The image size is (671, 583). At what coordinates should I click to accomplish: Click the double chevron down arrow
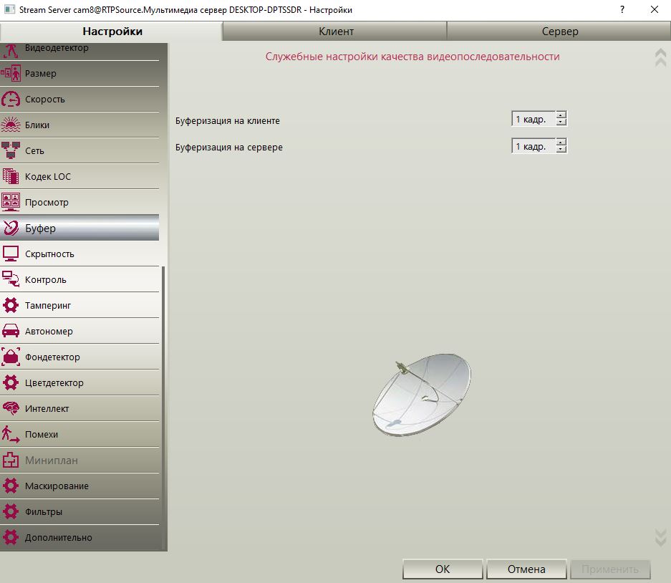pyautogui.click(x=661, y=538)
